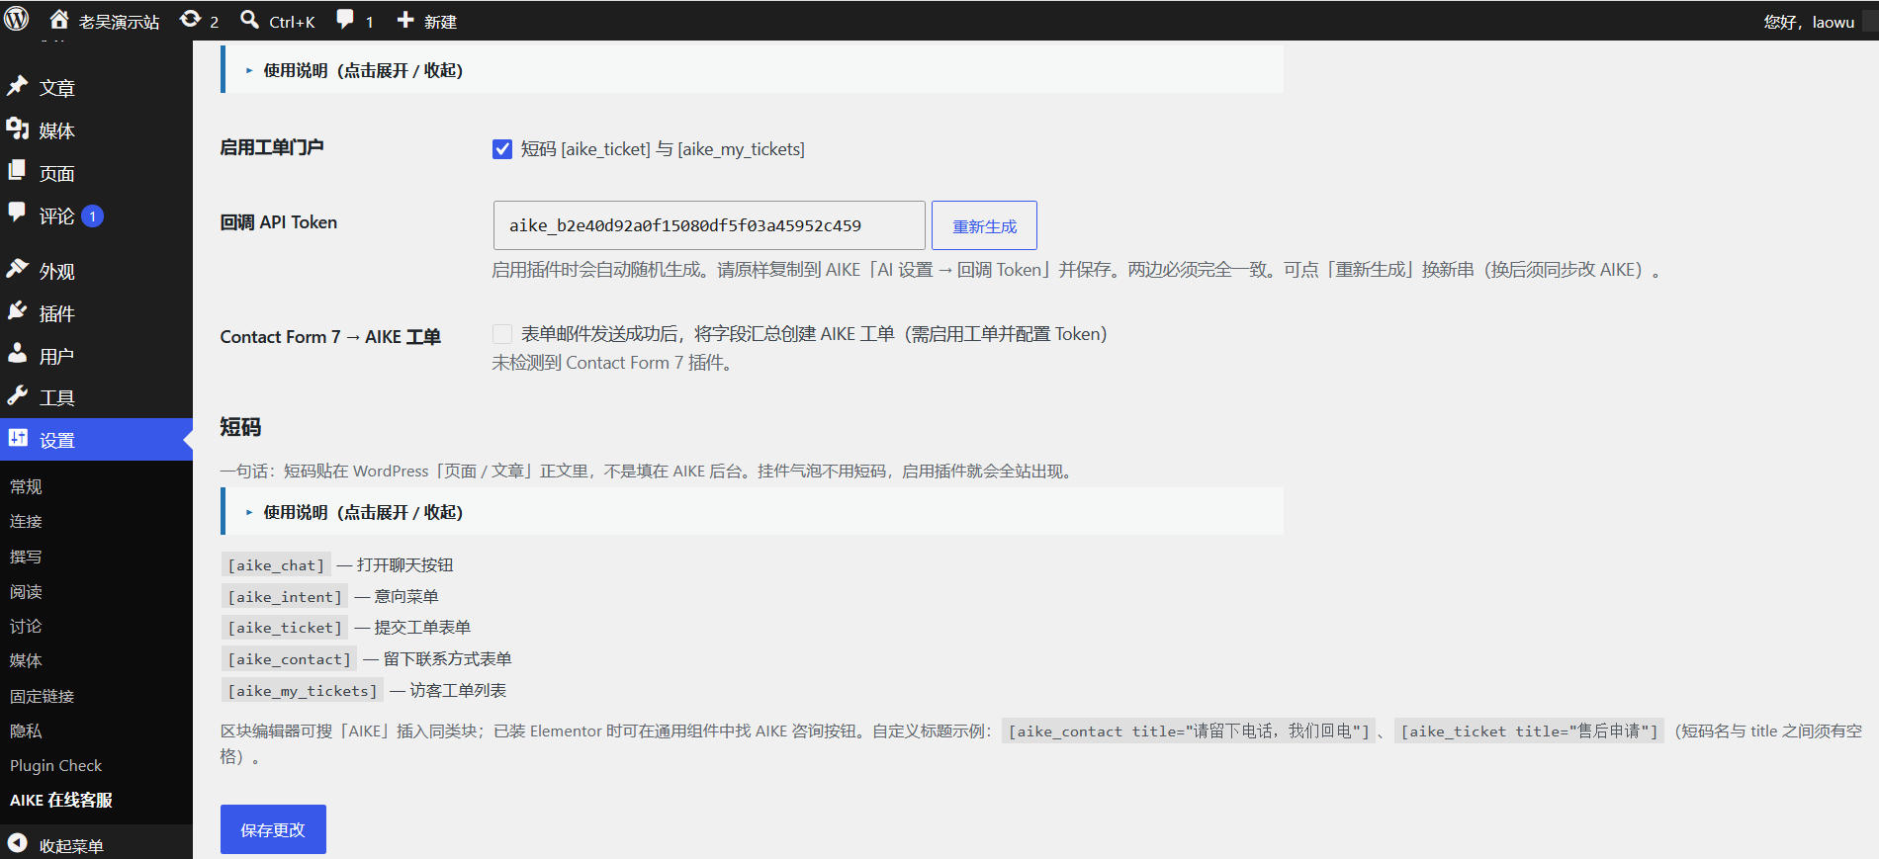
Task: Click the 未检测到 Contact Form 7 插件 notice
Action: pyautogui.click(x=614, y=363)
